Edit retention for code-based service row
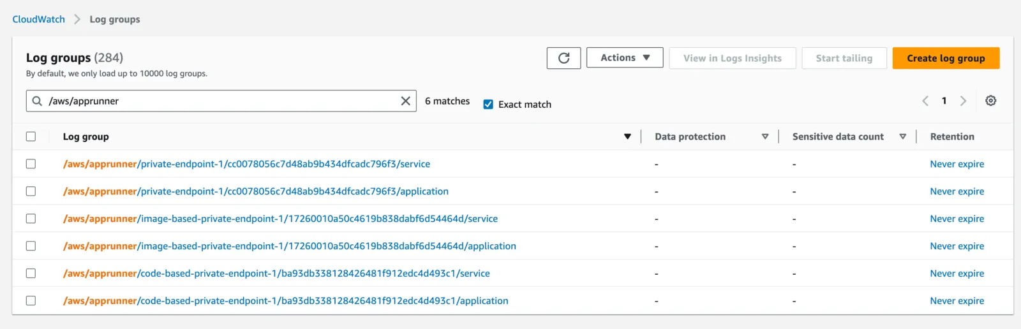 (957, 274)
